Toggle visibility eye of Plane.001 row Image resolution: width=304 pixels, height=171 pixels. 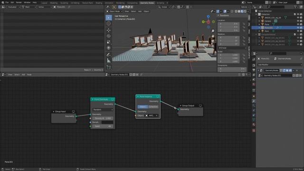coord(298,28)
